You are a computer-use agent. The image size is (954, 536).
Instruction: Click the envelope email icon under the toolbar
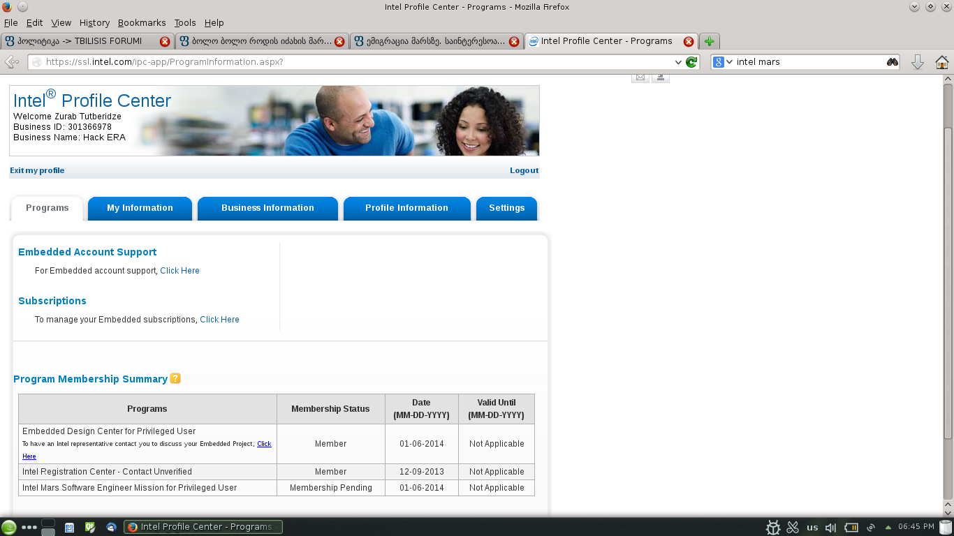(640, 77)
